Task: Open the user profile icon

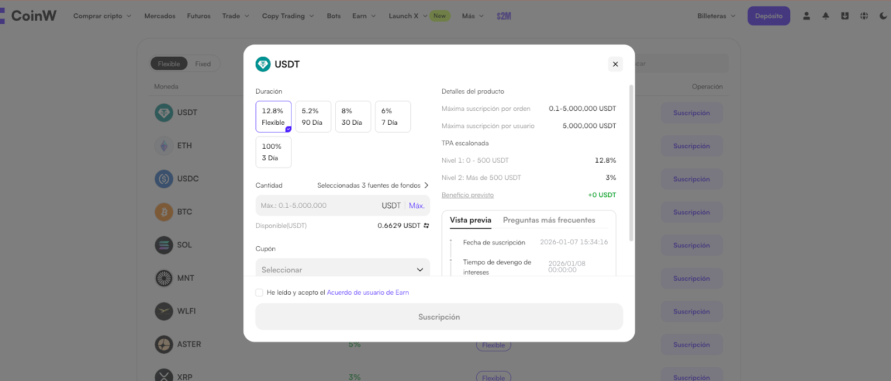Action: tap(806, 16)
